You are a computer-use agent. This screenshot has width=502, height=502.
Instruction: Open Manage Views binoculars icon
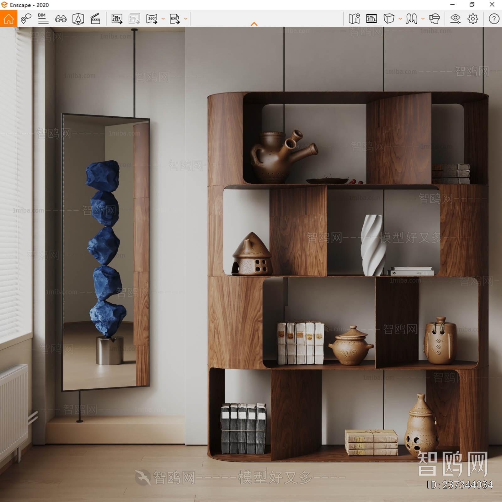(x=61, y=19)
